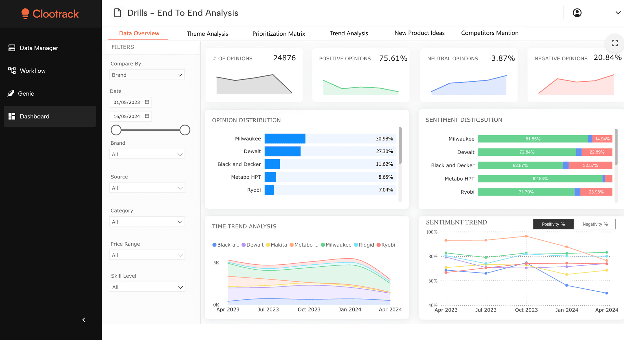
Task: Switch sentiment trend to Negativity %
Action: point(595,224)
